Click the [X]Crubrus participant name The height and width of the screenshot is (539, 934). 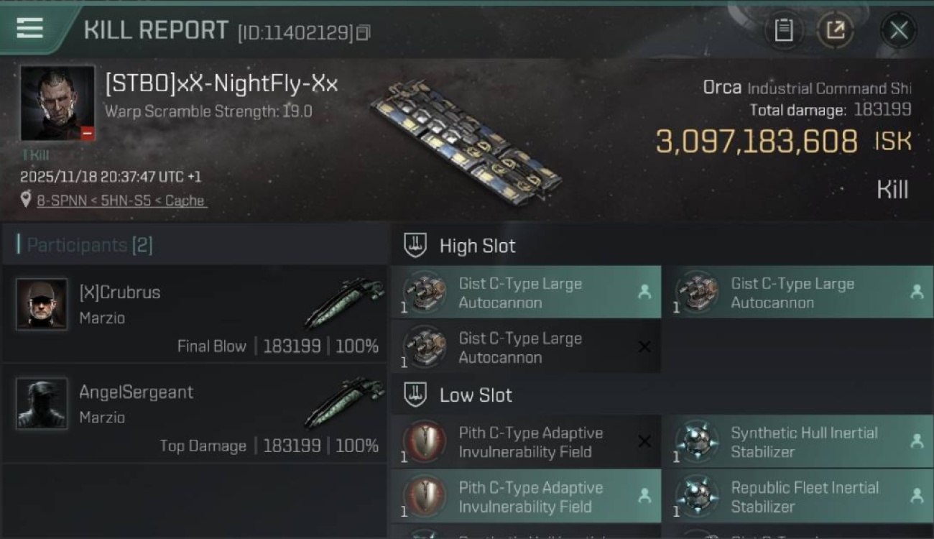[x=119, y=292]
